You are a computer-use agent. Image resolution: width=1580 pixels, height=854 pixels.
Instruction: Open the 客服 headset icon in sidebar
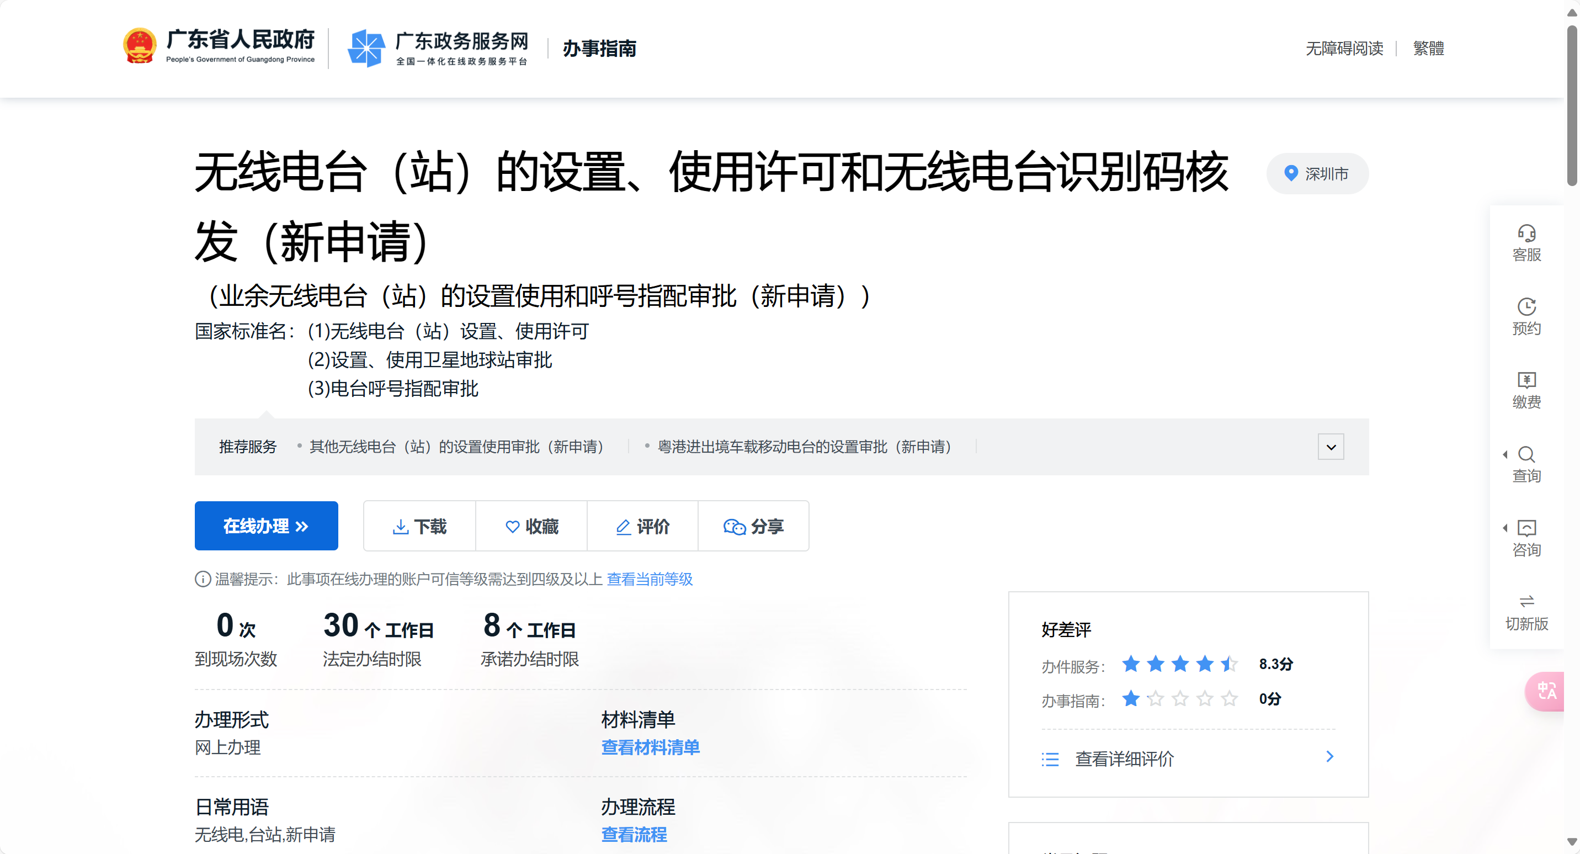pyautogui.click(x=1526, y=234)
